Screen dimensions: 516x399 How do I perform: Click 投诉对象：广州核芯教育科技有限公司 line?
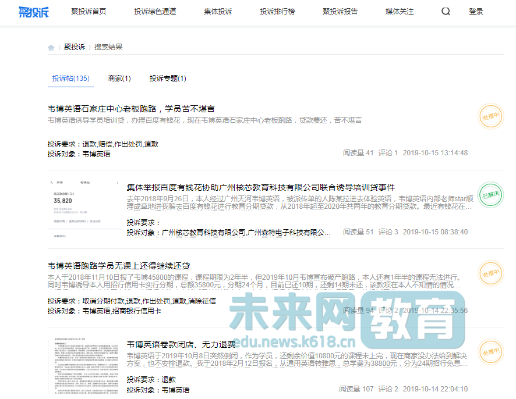tap(229, 233)
